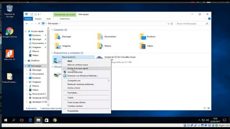Open Task View on taskbar
The width and height of the screenshot is (230, 129).
point(22,120)
